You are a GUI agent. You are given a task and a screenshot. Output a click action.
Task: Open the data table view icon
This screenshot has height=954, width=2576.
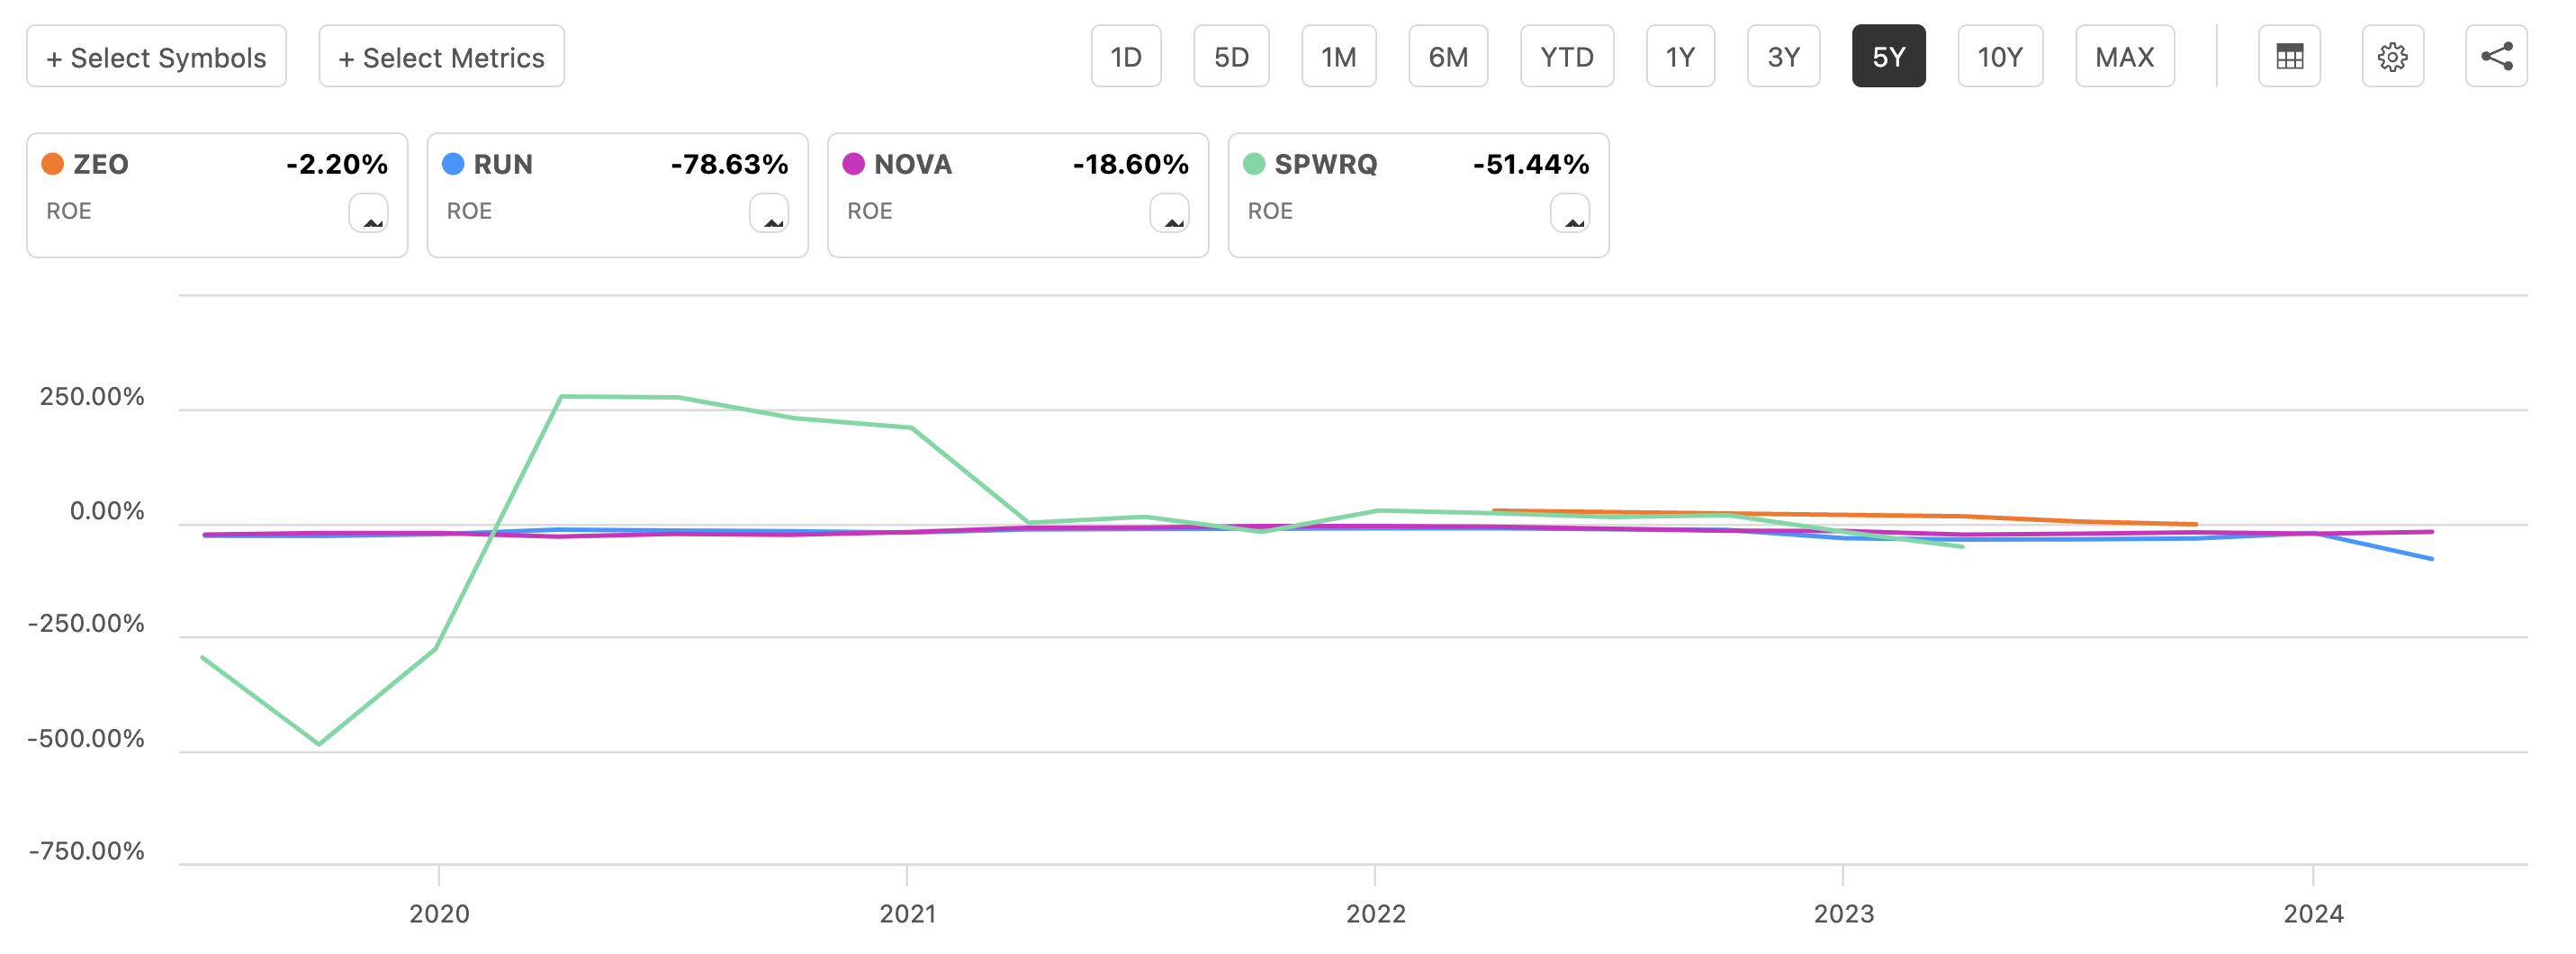point(2289,57)
